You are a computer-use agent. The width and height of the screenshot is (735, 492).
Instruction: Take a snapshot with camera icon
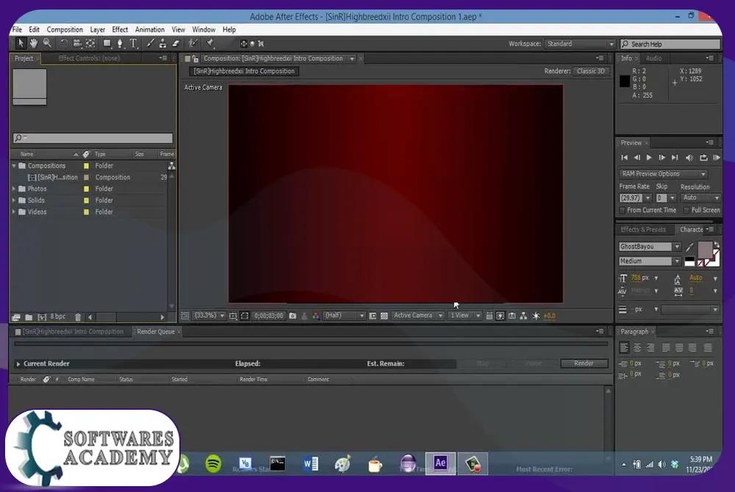[293, 316]
